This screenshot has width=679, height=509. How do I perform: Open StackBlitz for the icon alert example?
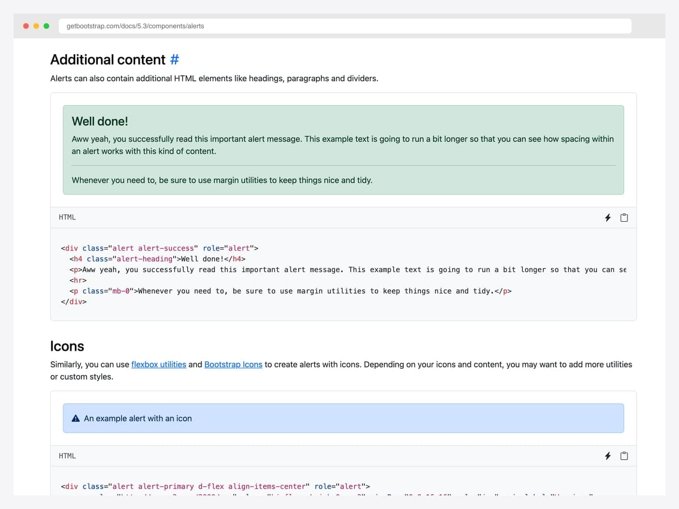click(608, 456)
